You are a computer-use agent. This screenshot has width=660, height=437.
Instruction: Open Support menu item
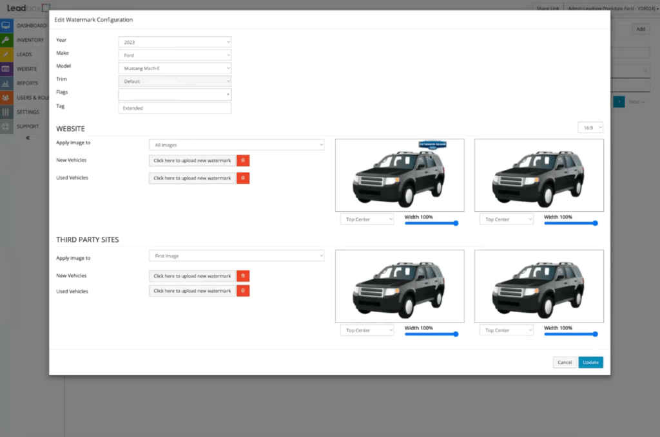coord(28,127)
